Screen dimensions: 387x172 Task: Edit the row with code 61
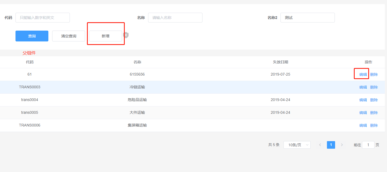coord(363,74)
